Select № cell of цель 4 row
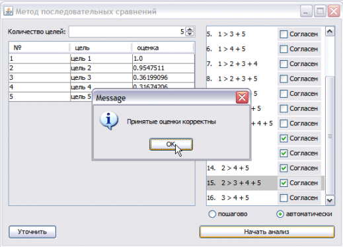Screen dimensions: 343x247 pos(40,87)
